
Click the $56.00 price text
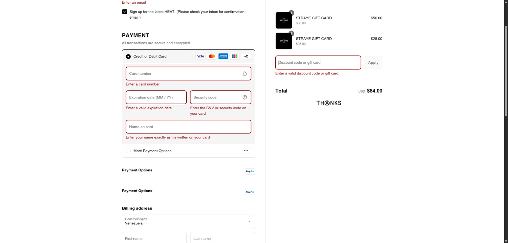(x=376, y=18)
